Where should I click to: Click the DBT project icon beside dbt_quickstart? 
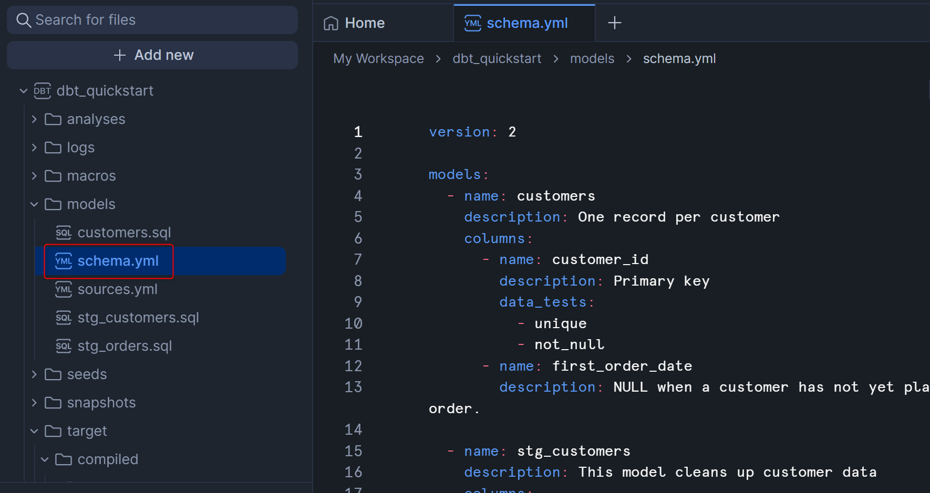[x=43, y=91]
